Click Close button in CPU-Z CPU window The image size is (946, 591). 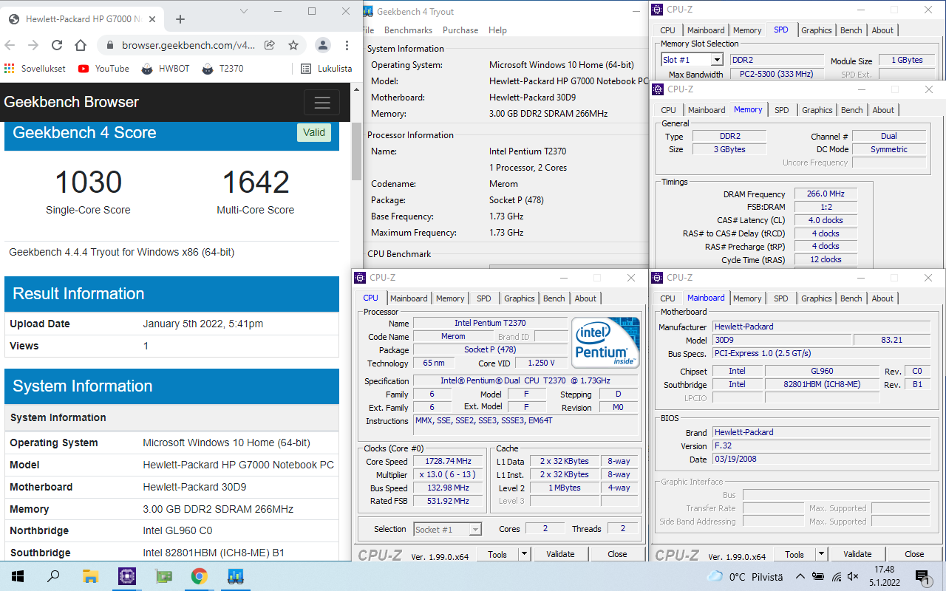pyautogui.click(x=617, y=554)
